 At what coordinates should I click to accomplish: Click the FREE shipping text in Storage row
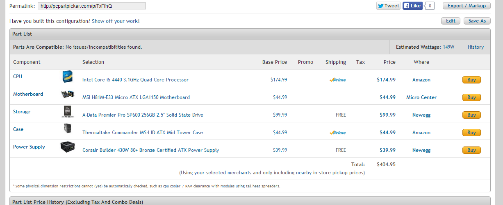[x=341, y=115]
